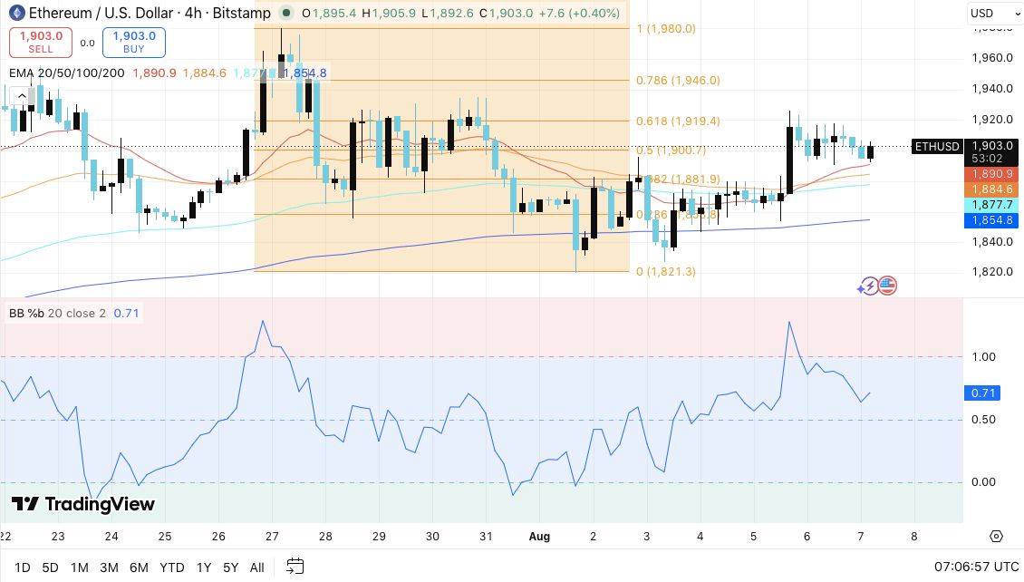Click the 07:06:57 UTC timezone clock
Image resolution: width=1024 pixels, height=582 pixels.
click(x=976, y=567)
